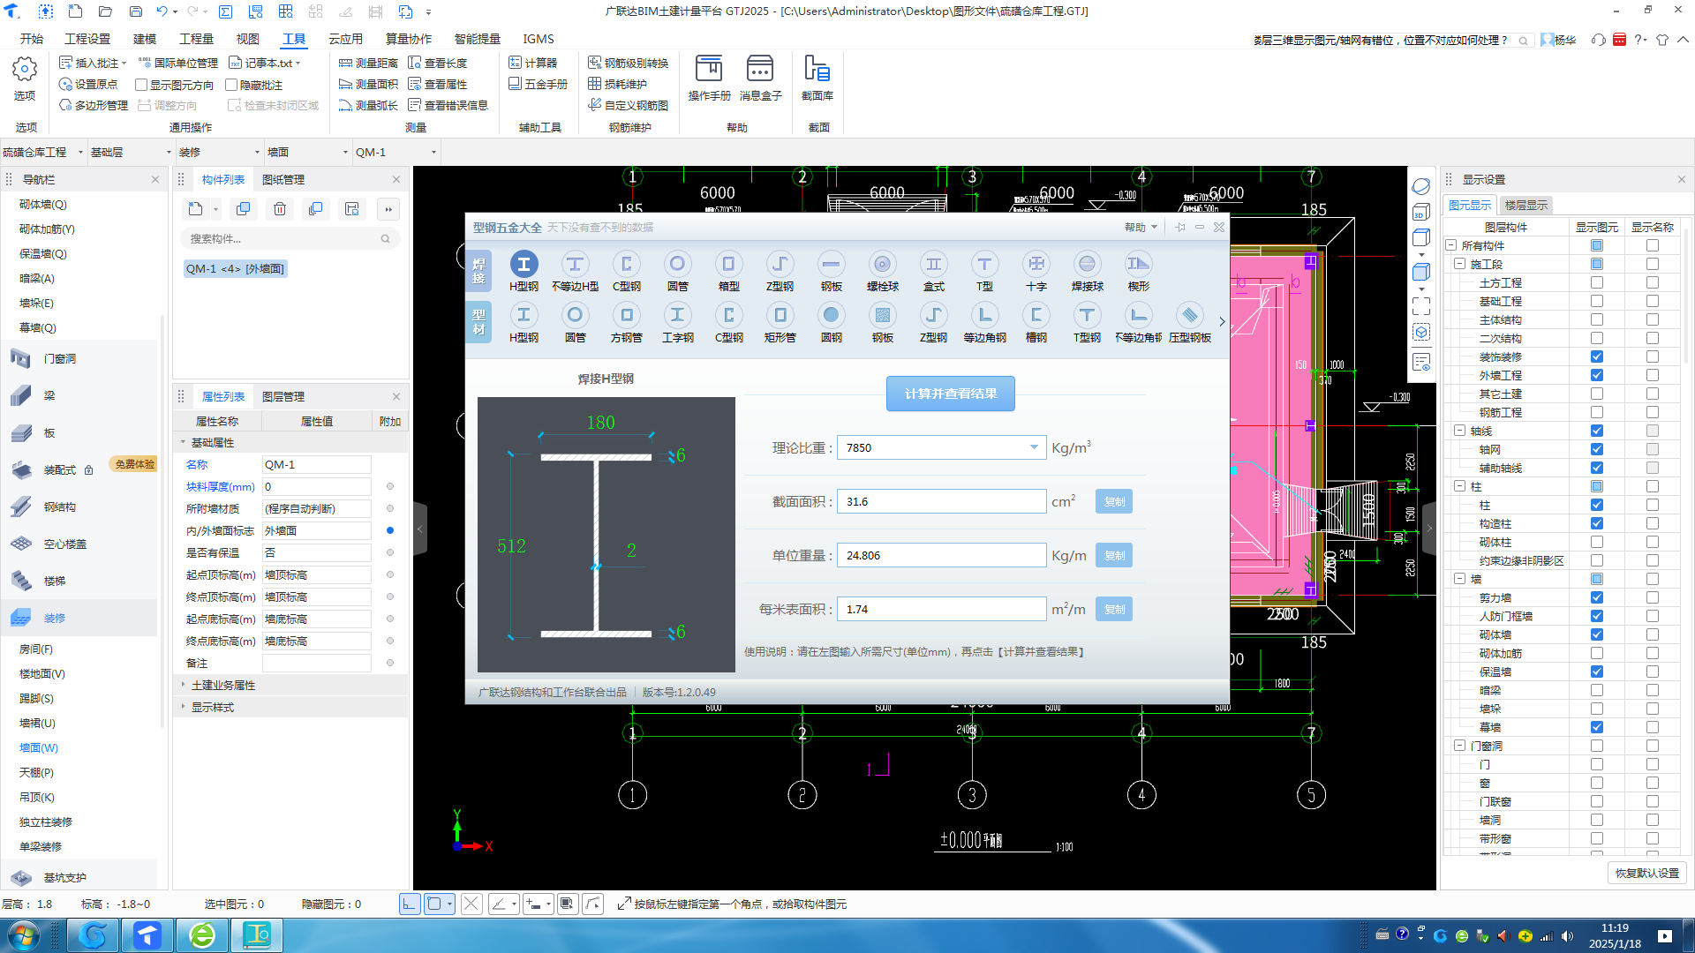Toggle 显示图元方向 checkbox
This screenshot has width=1695, height=953.
pyautogui.click(x=141, y=85)
